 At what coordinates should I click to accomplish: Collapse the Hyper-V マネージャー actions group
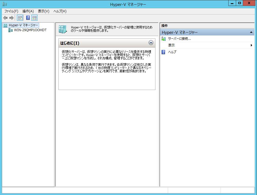click(251, 32)
